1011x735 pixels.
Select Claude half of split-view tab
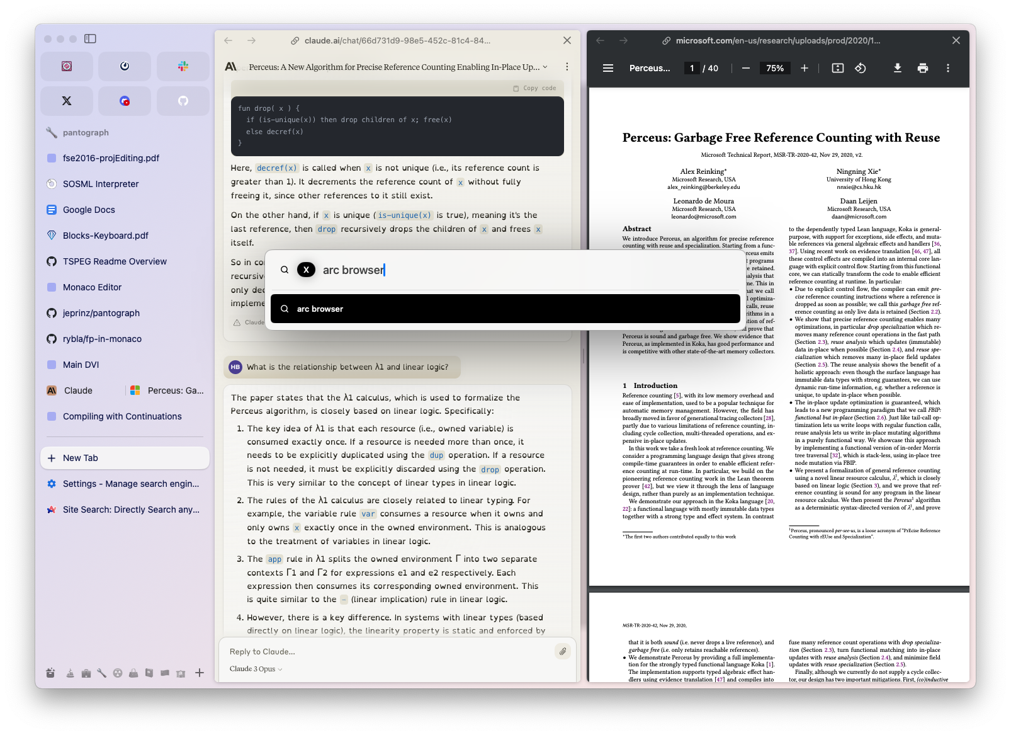click(82, 390)
